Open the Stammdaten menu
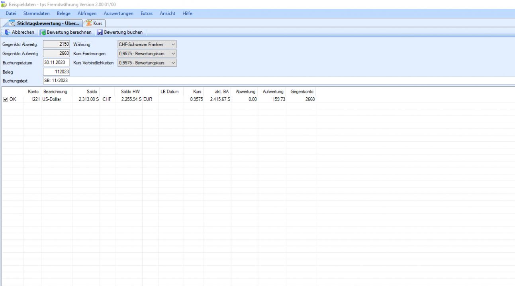 36,14
